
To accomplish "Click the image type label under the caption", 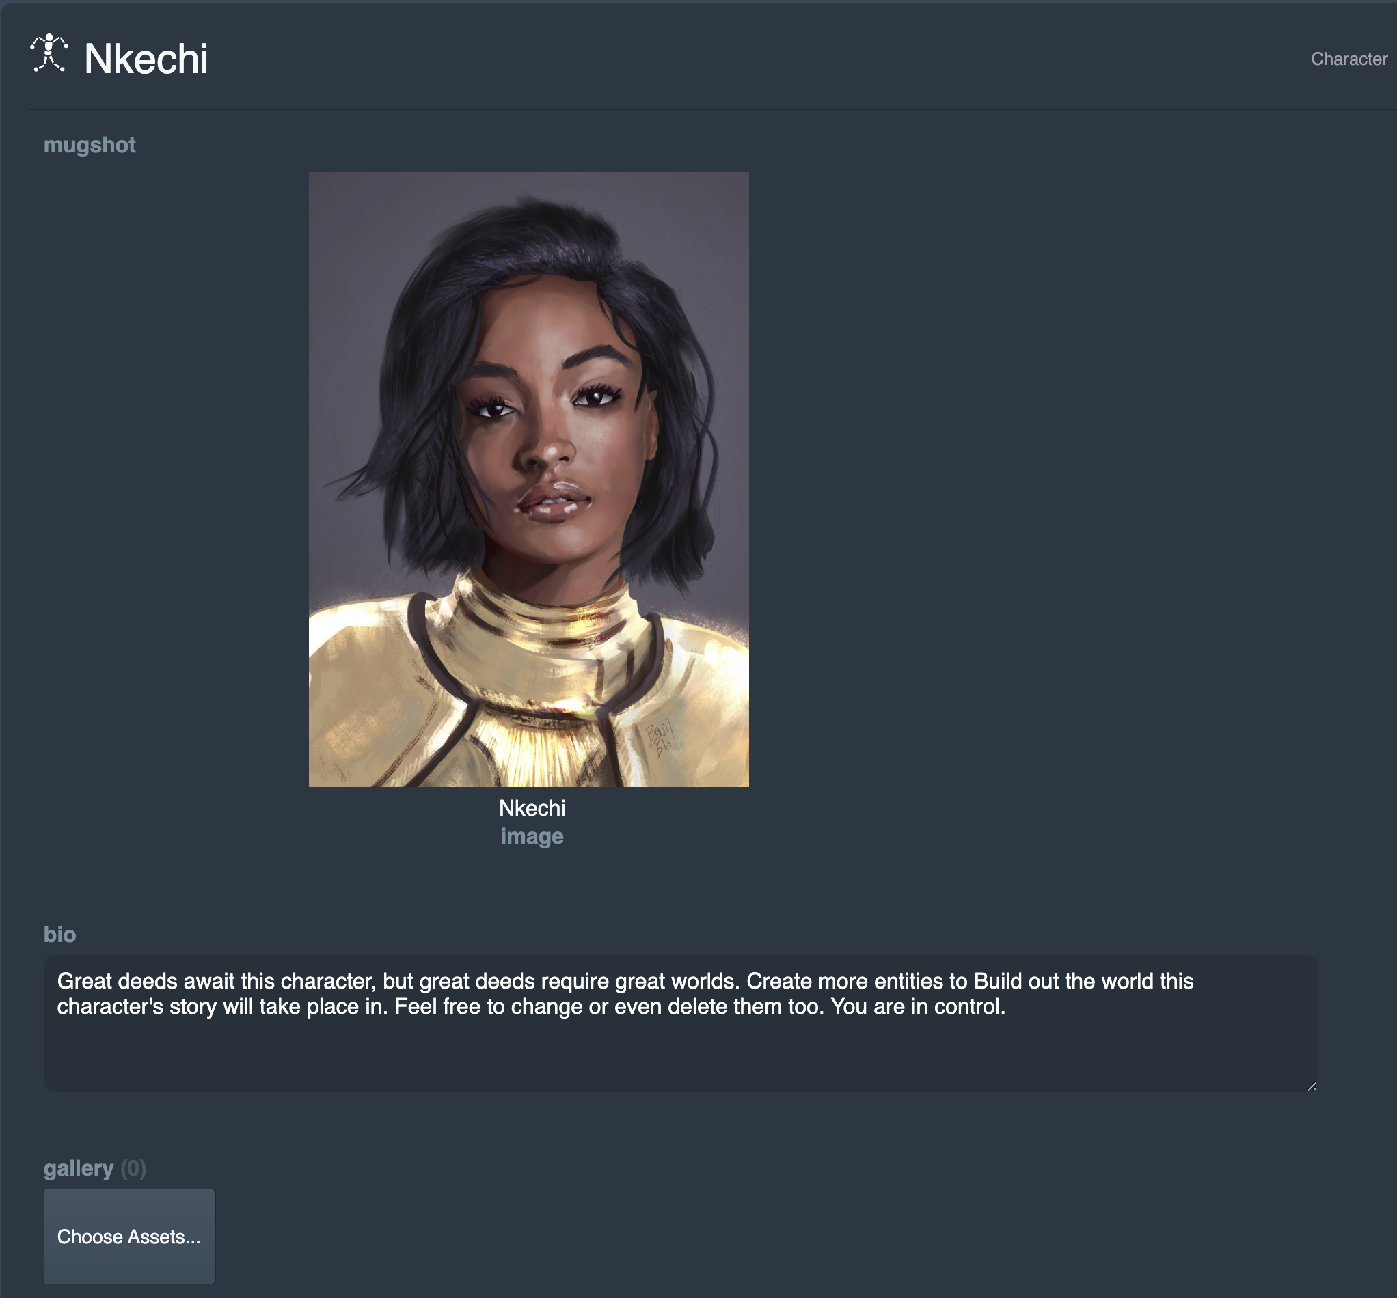I will tap(531, 837).
